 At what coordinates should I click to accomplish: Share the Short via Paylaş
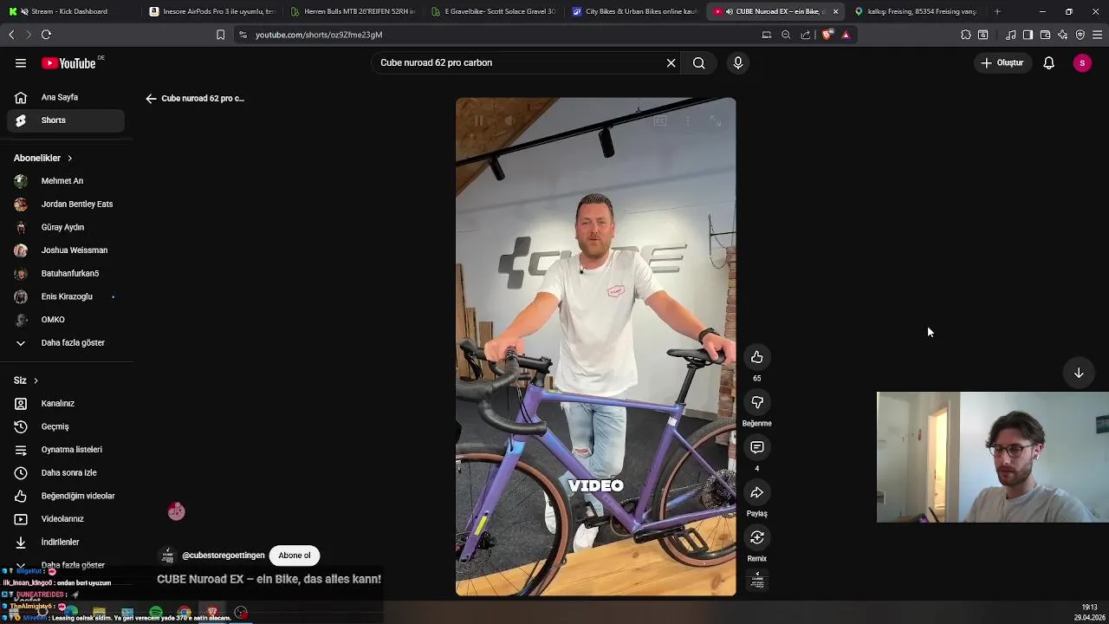(x=757, y=492)
